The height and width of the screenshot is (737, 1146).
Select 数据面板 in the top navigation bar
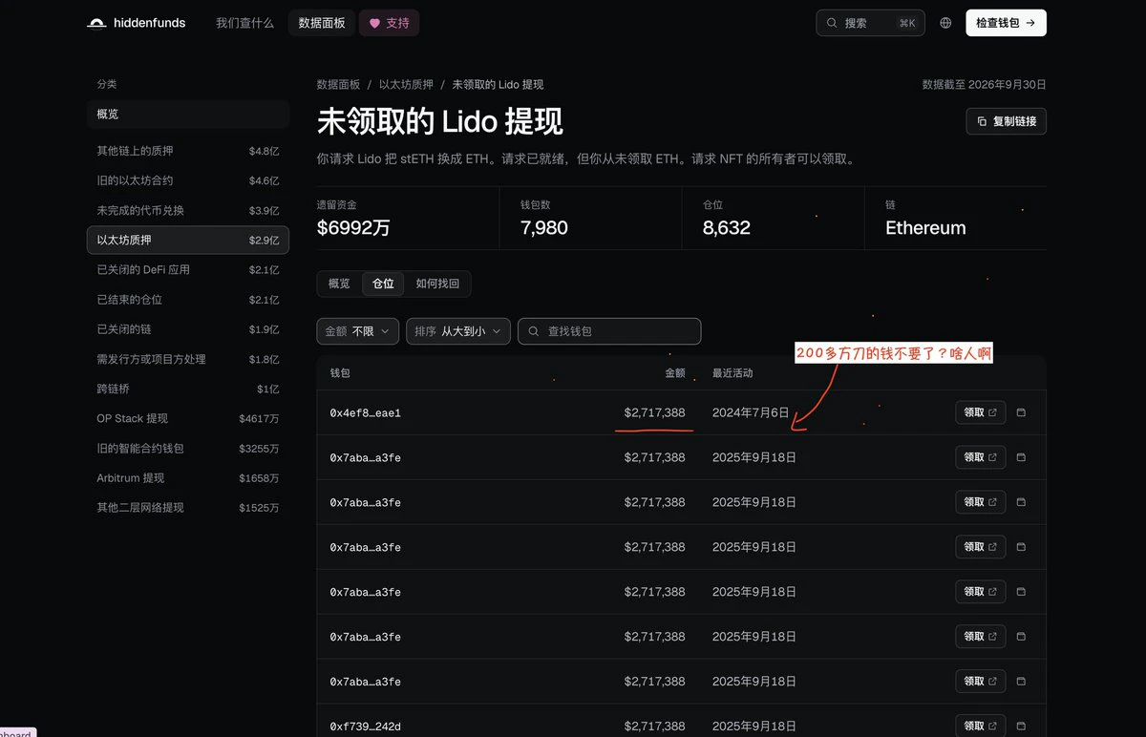pos(322,23)
